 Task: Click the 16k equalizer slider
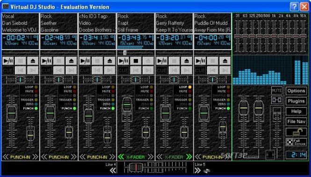click(303, 36)
